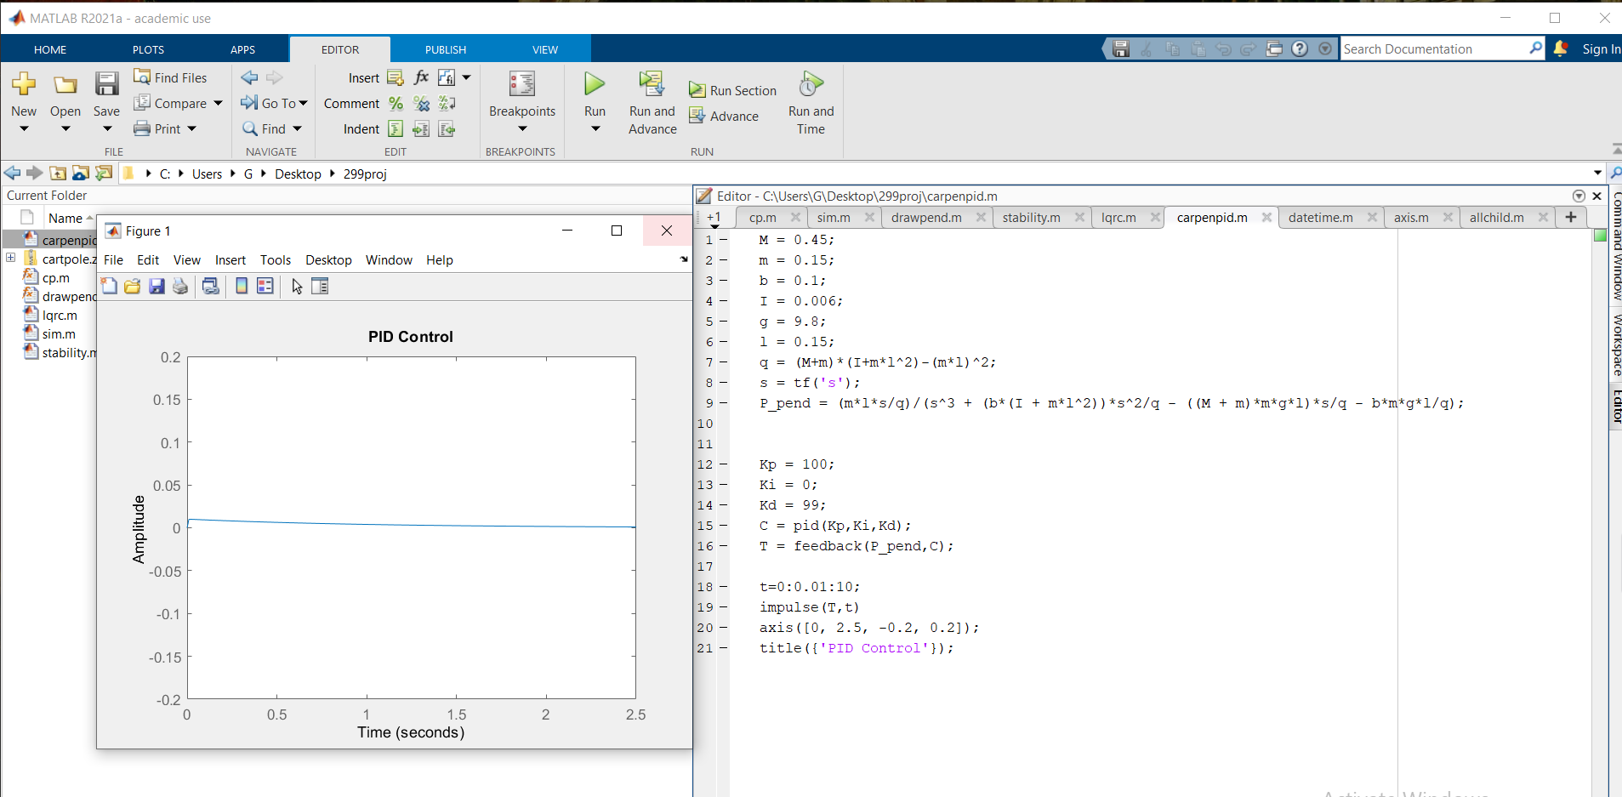Click the Run Section button
The width and height of the screenshot is (1622, 797).
click(733, 90)
